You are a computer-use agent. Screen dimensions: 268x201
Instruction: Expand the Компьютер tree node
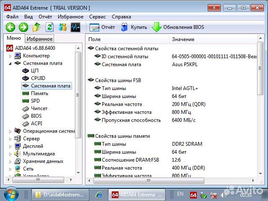[10, 56]
